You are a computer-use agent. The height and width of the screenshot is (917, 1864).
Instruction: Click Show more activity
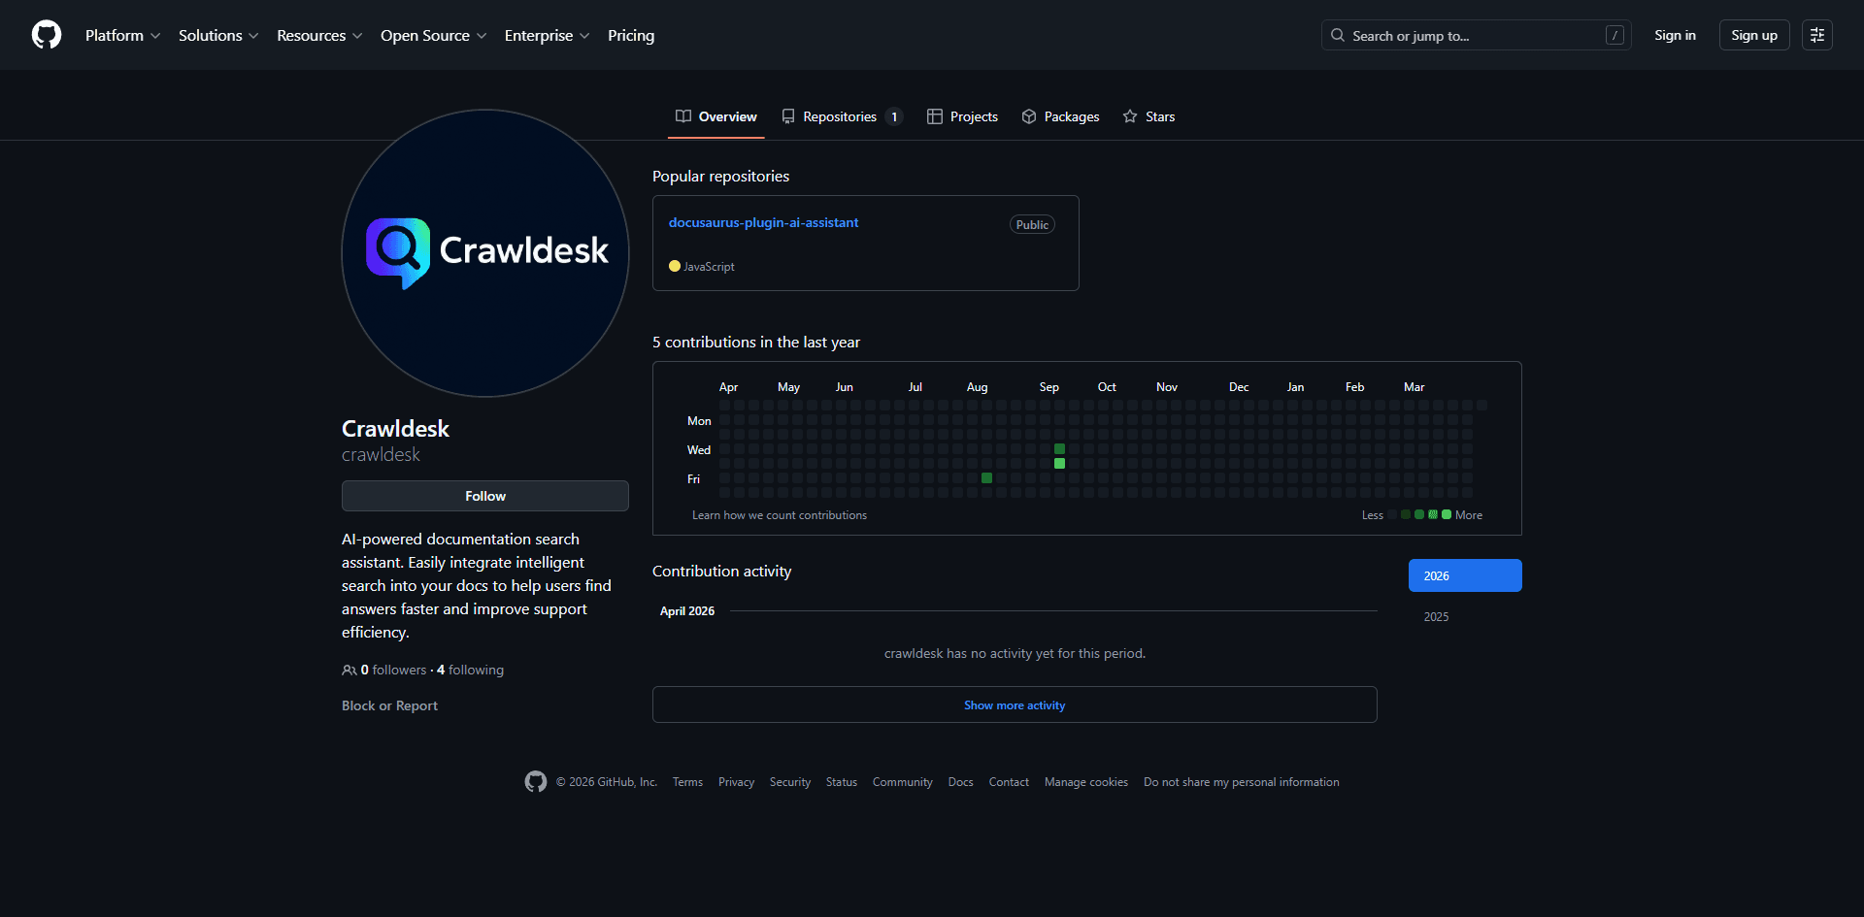pyautogui.click(x=1014, y=704)
